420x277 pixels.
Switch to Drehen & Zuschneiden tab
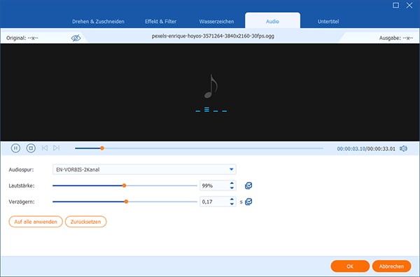pos(98,22)
